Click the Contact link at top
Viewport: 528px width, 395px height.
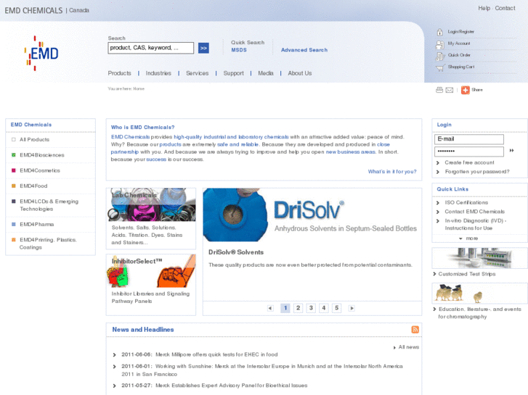pos(505,8)
